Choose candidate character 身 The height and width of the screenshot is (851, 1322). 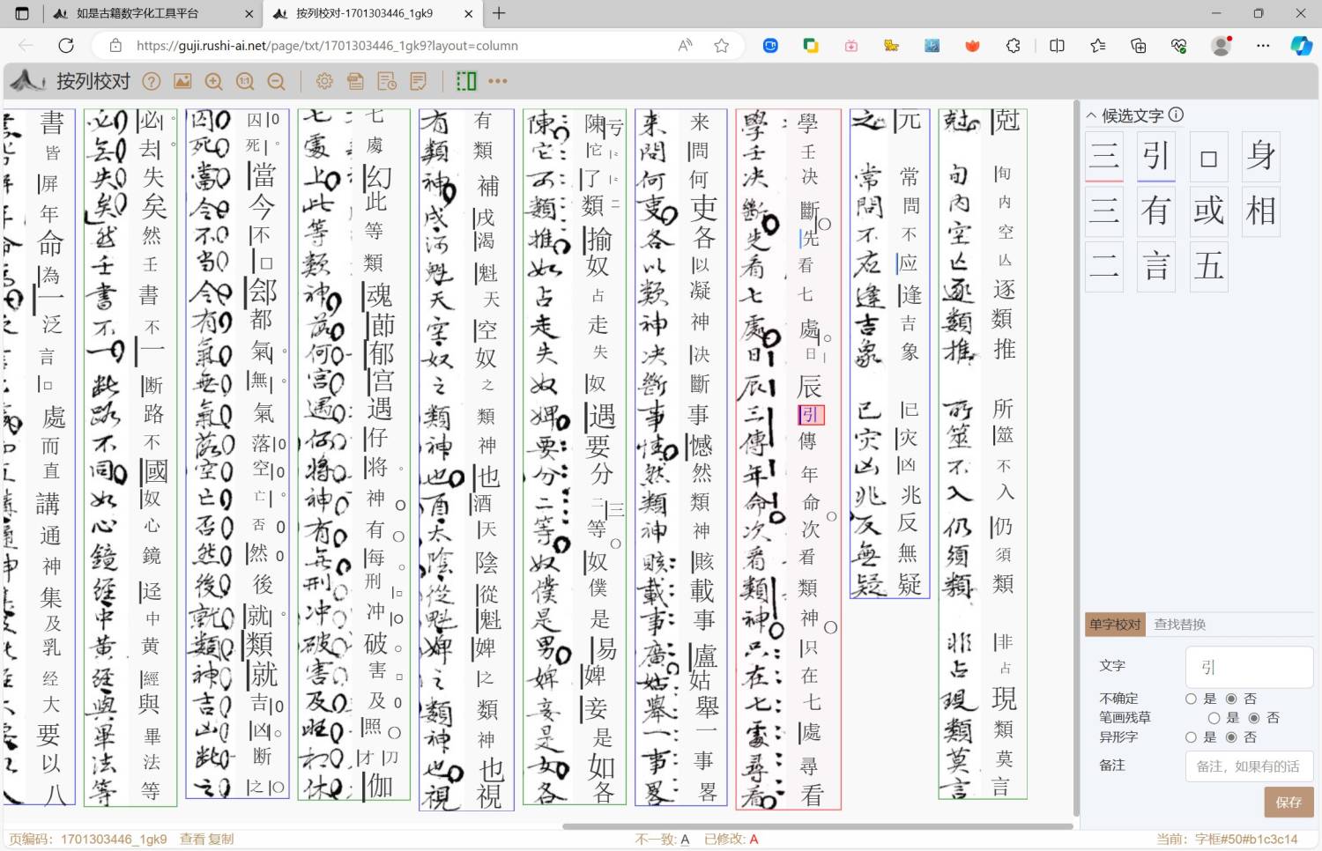click(1261, 156)
